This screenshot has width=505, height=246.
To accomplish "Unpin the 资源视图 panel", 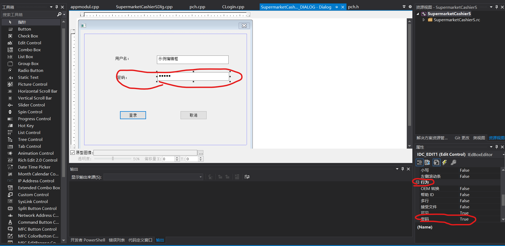I will [x=497, y=7].
